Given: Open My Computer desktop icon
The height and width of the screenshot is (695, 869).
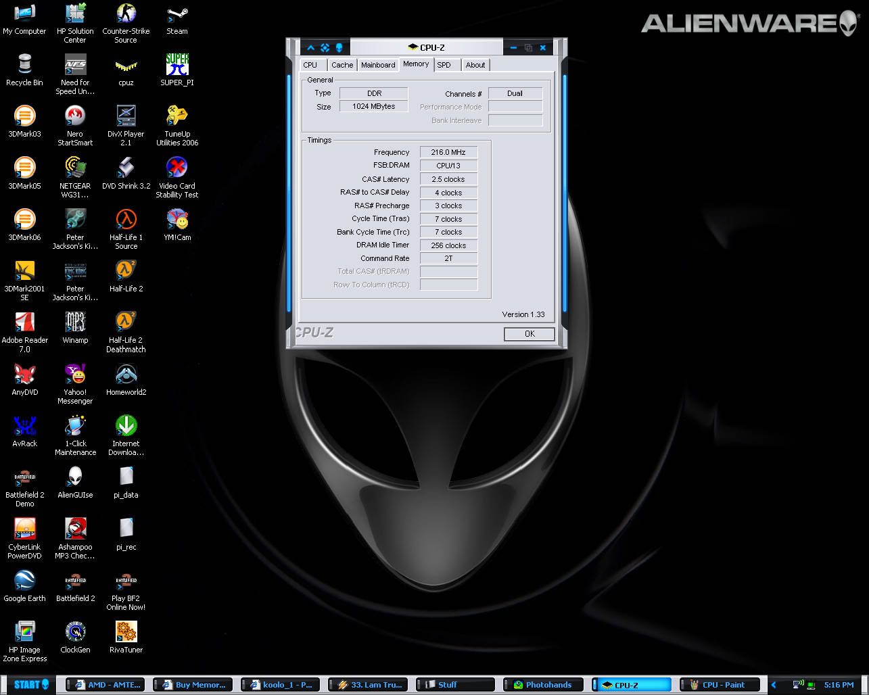Looking at the screenshot, I should tap(24, 20).
